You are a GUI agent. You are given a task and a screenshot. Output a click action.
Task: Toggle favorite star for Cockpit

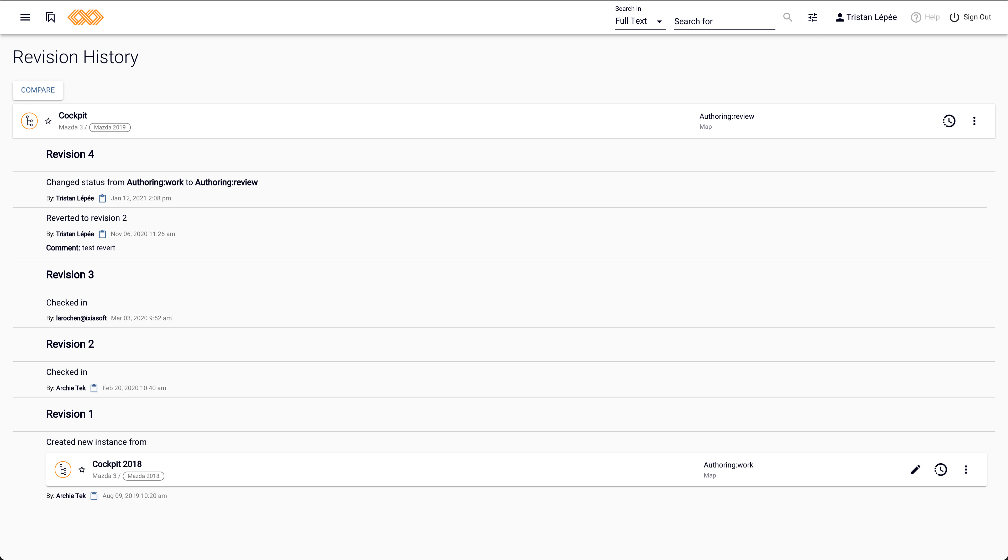coord(49,121)
